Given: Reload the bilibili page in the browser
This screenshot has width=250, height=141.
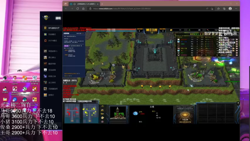Looking at the screenshot, I should tap(77, 9).
